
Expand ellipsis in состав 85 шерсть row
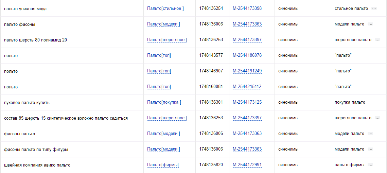[377, 118]
